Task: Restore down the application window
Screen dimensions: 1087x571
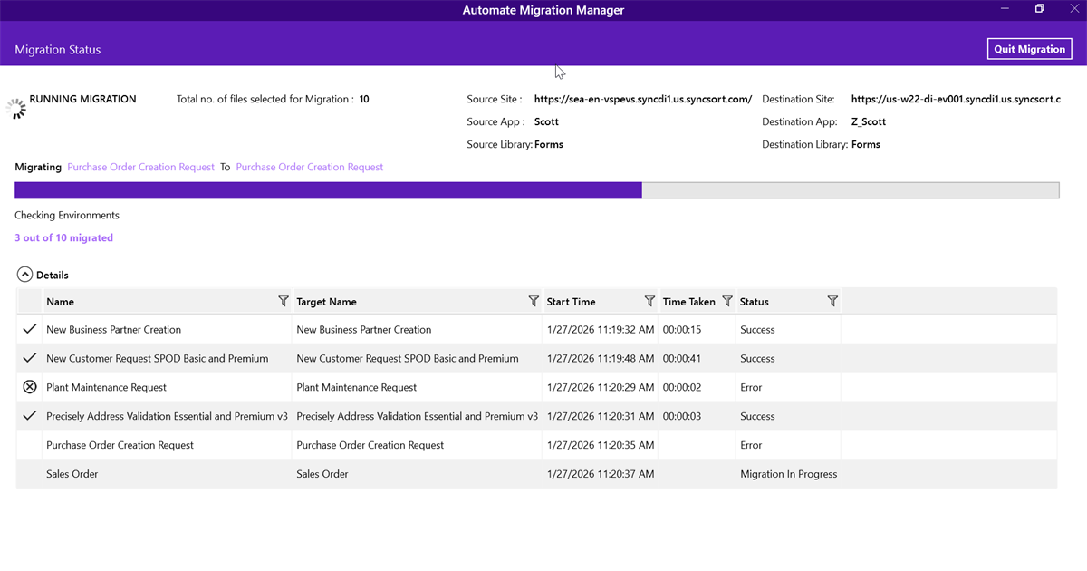Action: click(1040, 9)
